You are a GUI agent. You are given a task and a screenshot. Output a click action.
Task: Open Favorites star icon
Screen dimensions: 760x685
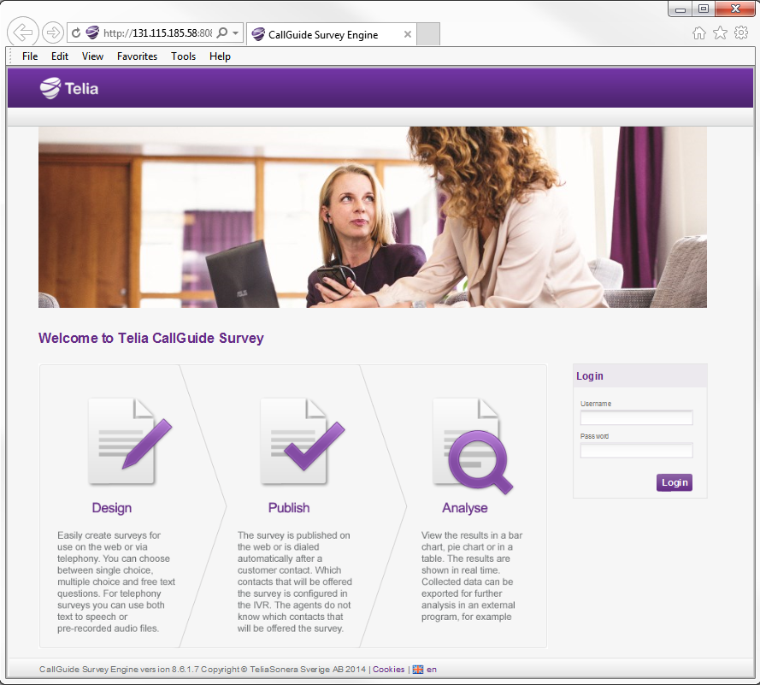721,33
